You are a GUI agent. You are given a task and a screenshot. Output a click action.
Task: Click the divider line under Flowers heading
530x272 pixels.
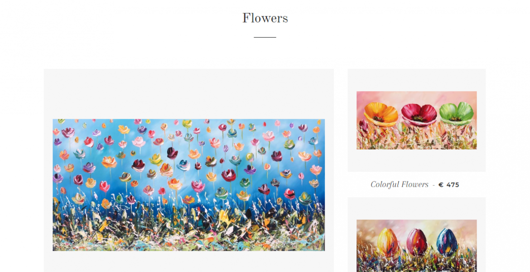(x=265, y=37)
